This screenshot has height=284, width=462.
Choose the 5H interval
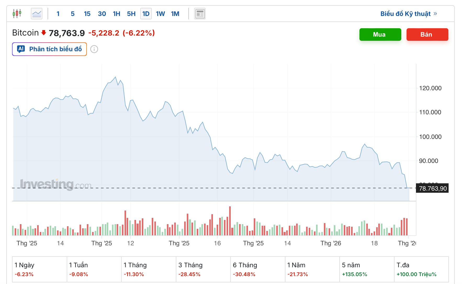131,14
